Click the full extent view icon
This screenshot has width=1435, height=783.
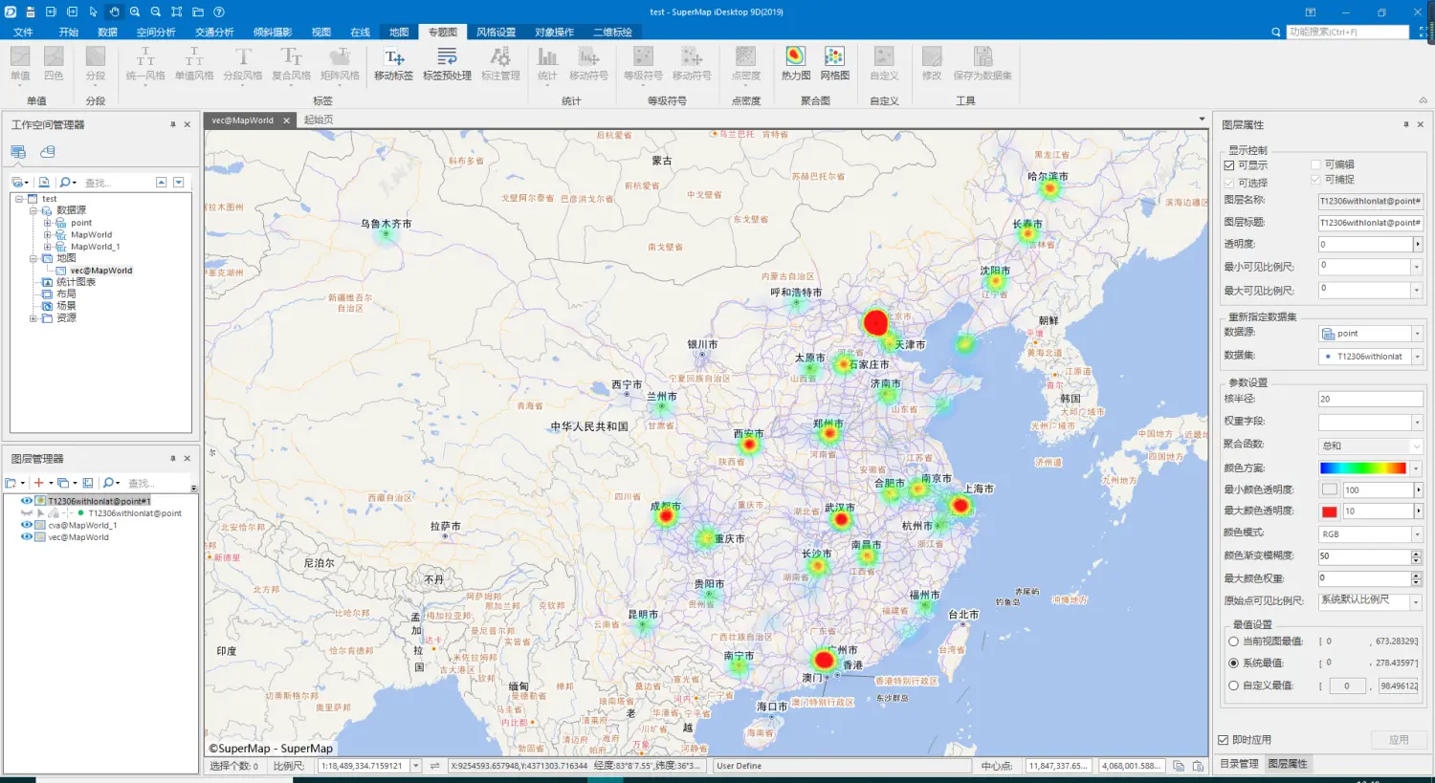(x=177, y=12)
